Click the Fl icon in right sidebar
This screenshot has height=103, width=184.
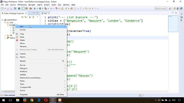181,20
